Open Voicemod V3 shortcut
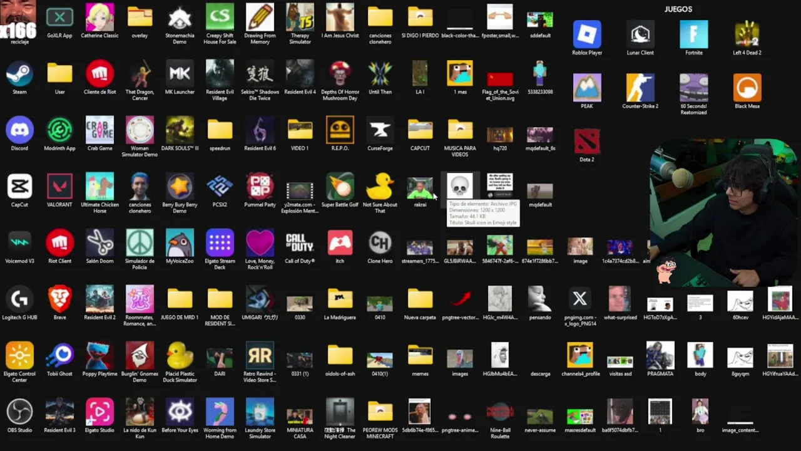 pyautogui.click(x=19, y=243)
